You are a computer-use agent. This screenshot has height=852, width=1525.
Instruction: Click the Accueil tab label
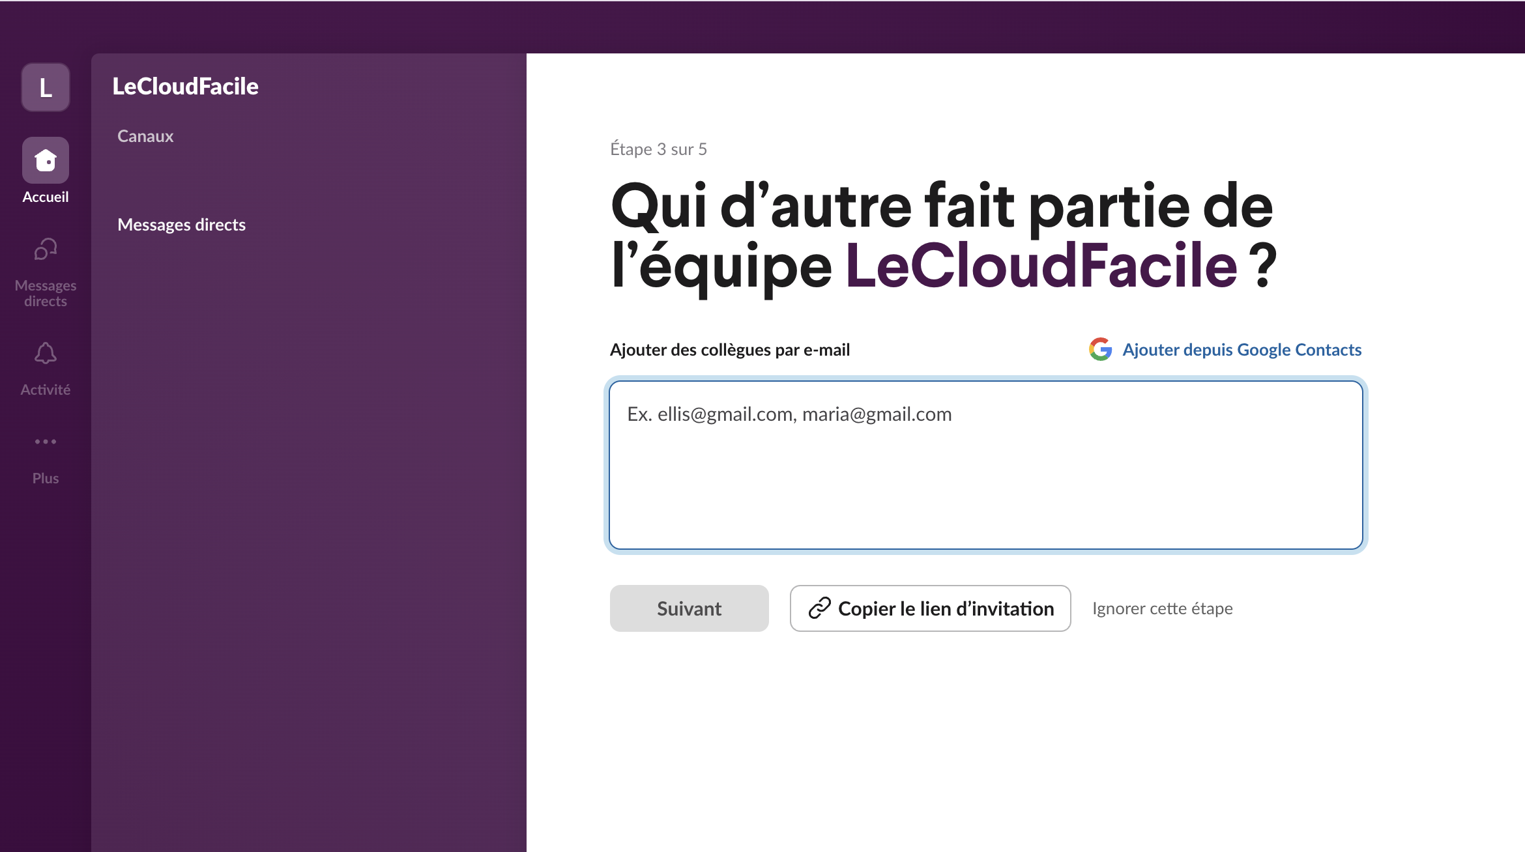coord(46,197)
